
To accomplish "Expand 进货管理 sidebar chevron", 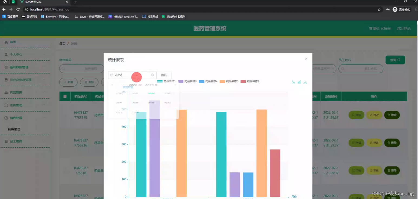I will 44,105.
